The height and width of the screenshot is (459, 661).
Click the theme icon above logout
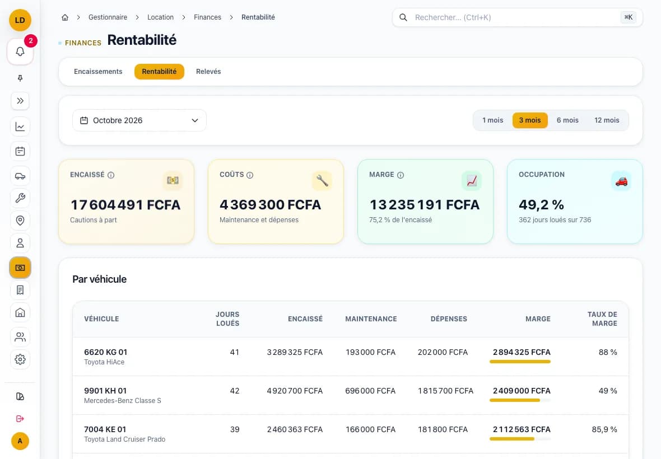(20, 396)
